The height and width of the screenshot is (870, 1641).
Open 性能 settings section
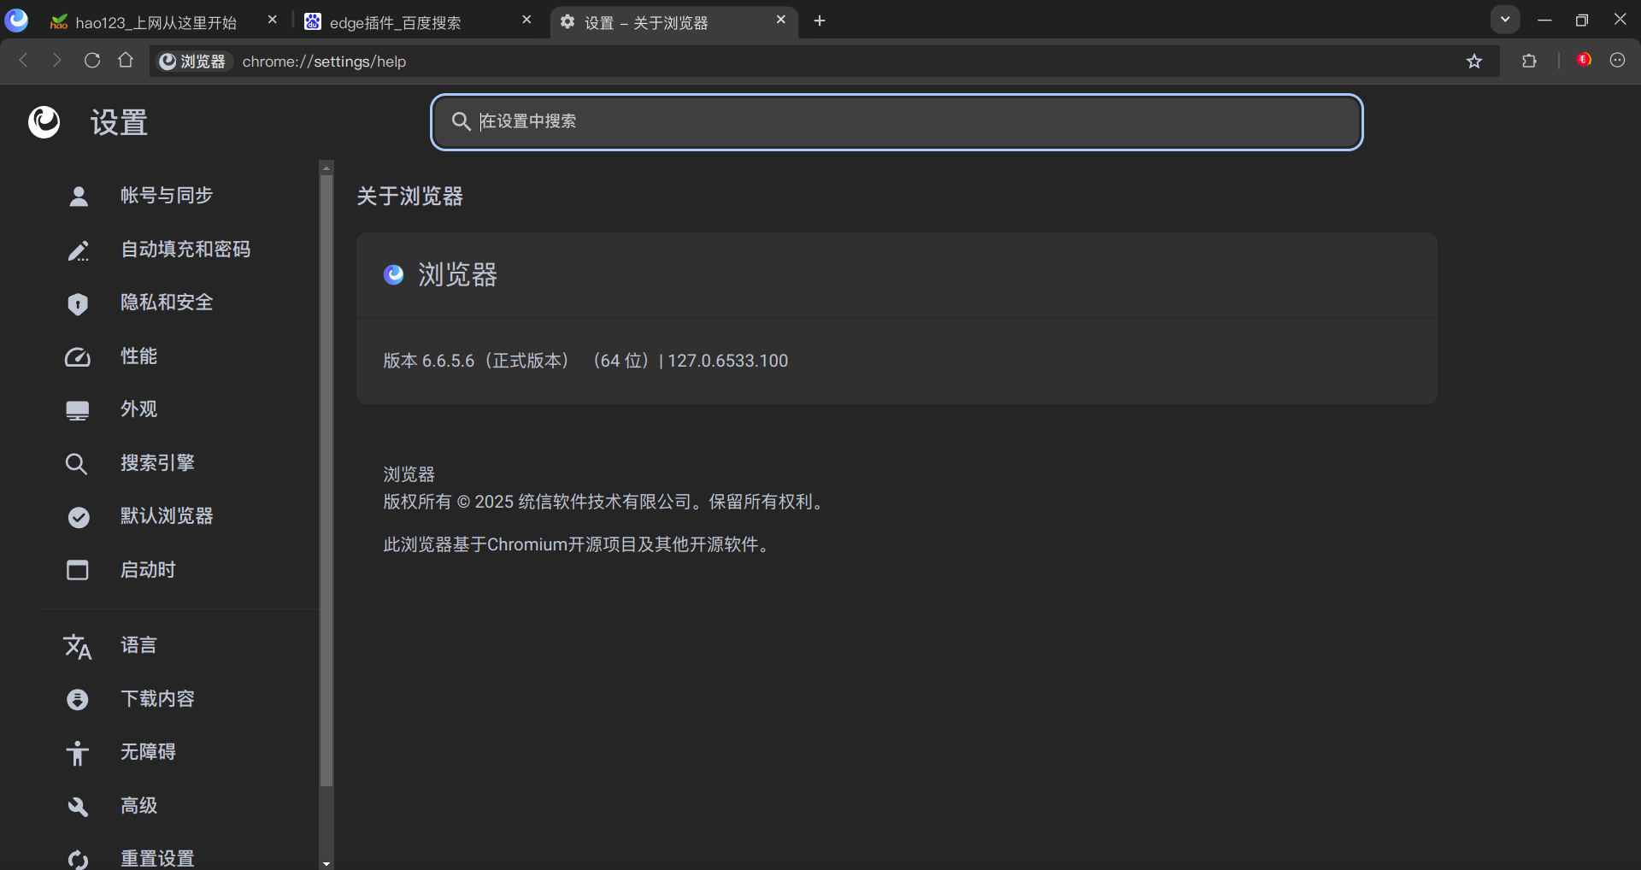pyautogui.click(x=138, y=356)
